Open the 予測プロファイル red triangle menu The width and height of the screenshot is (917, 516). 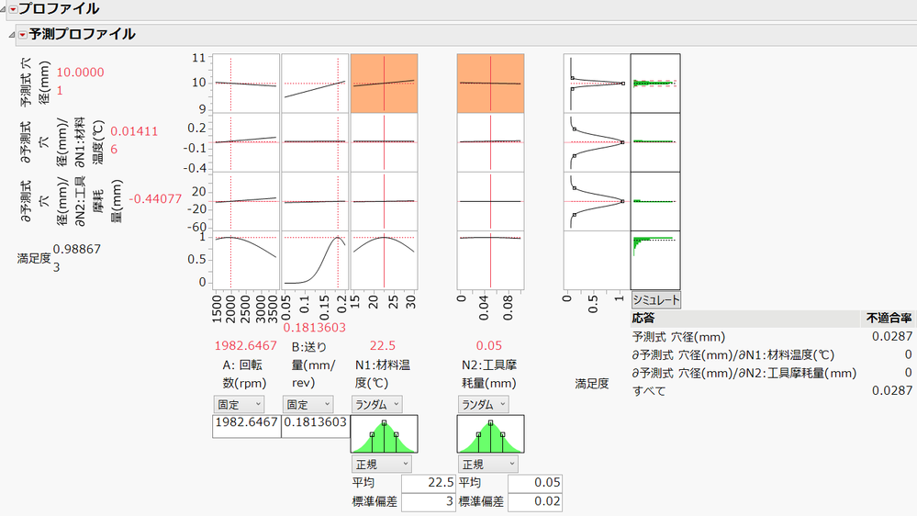pos(22,35)
